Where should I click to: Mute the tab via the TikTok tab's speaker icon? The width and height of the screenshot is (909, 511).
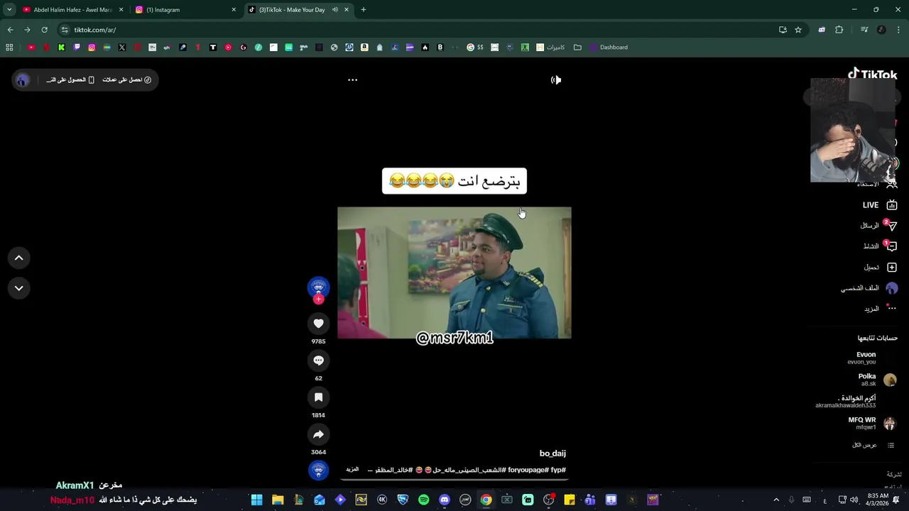[x=334, y=10]
